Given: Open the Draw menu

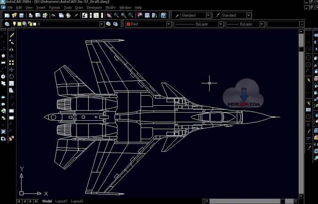Looking at the screenshot, I should coord(79,7).
